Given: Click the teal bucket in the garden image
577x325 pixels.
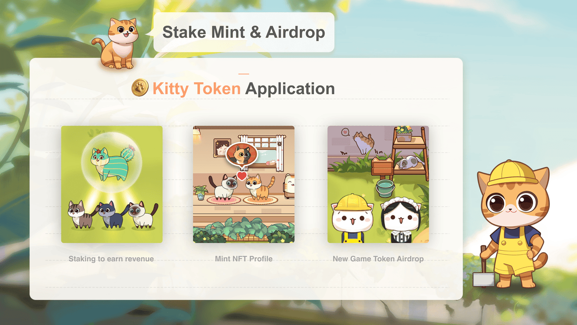Looking at the screenshot, I should pyautogui.click(x=385, y=188).
